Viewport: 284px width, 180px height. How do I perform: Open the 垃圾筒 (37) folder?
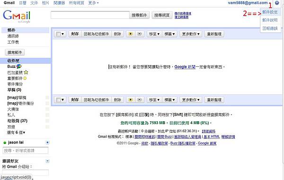pyautogui.click(x=17, y=121)
